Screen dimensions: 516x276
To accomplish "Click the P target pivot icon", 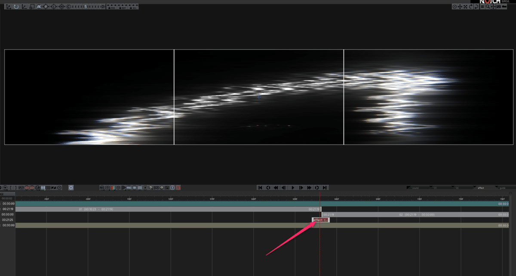I will click(x=46, y=6).
